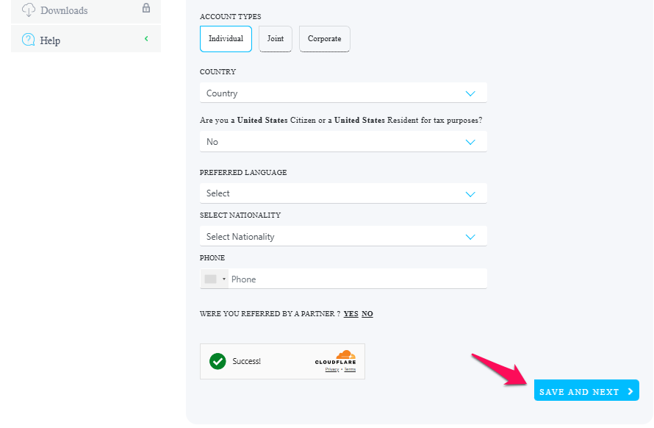Screen dimensions: 654x428
Task: Click the lock icon beside Downloads
Action: (x=146, y=8)
